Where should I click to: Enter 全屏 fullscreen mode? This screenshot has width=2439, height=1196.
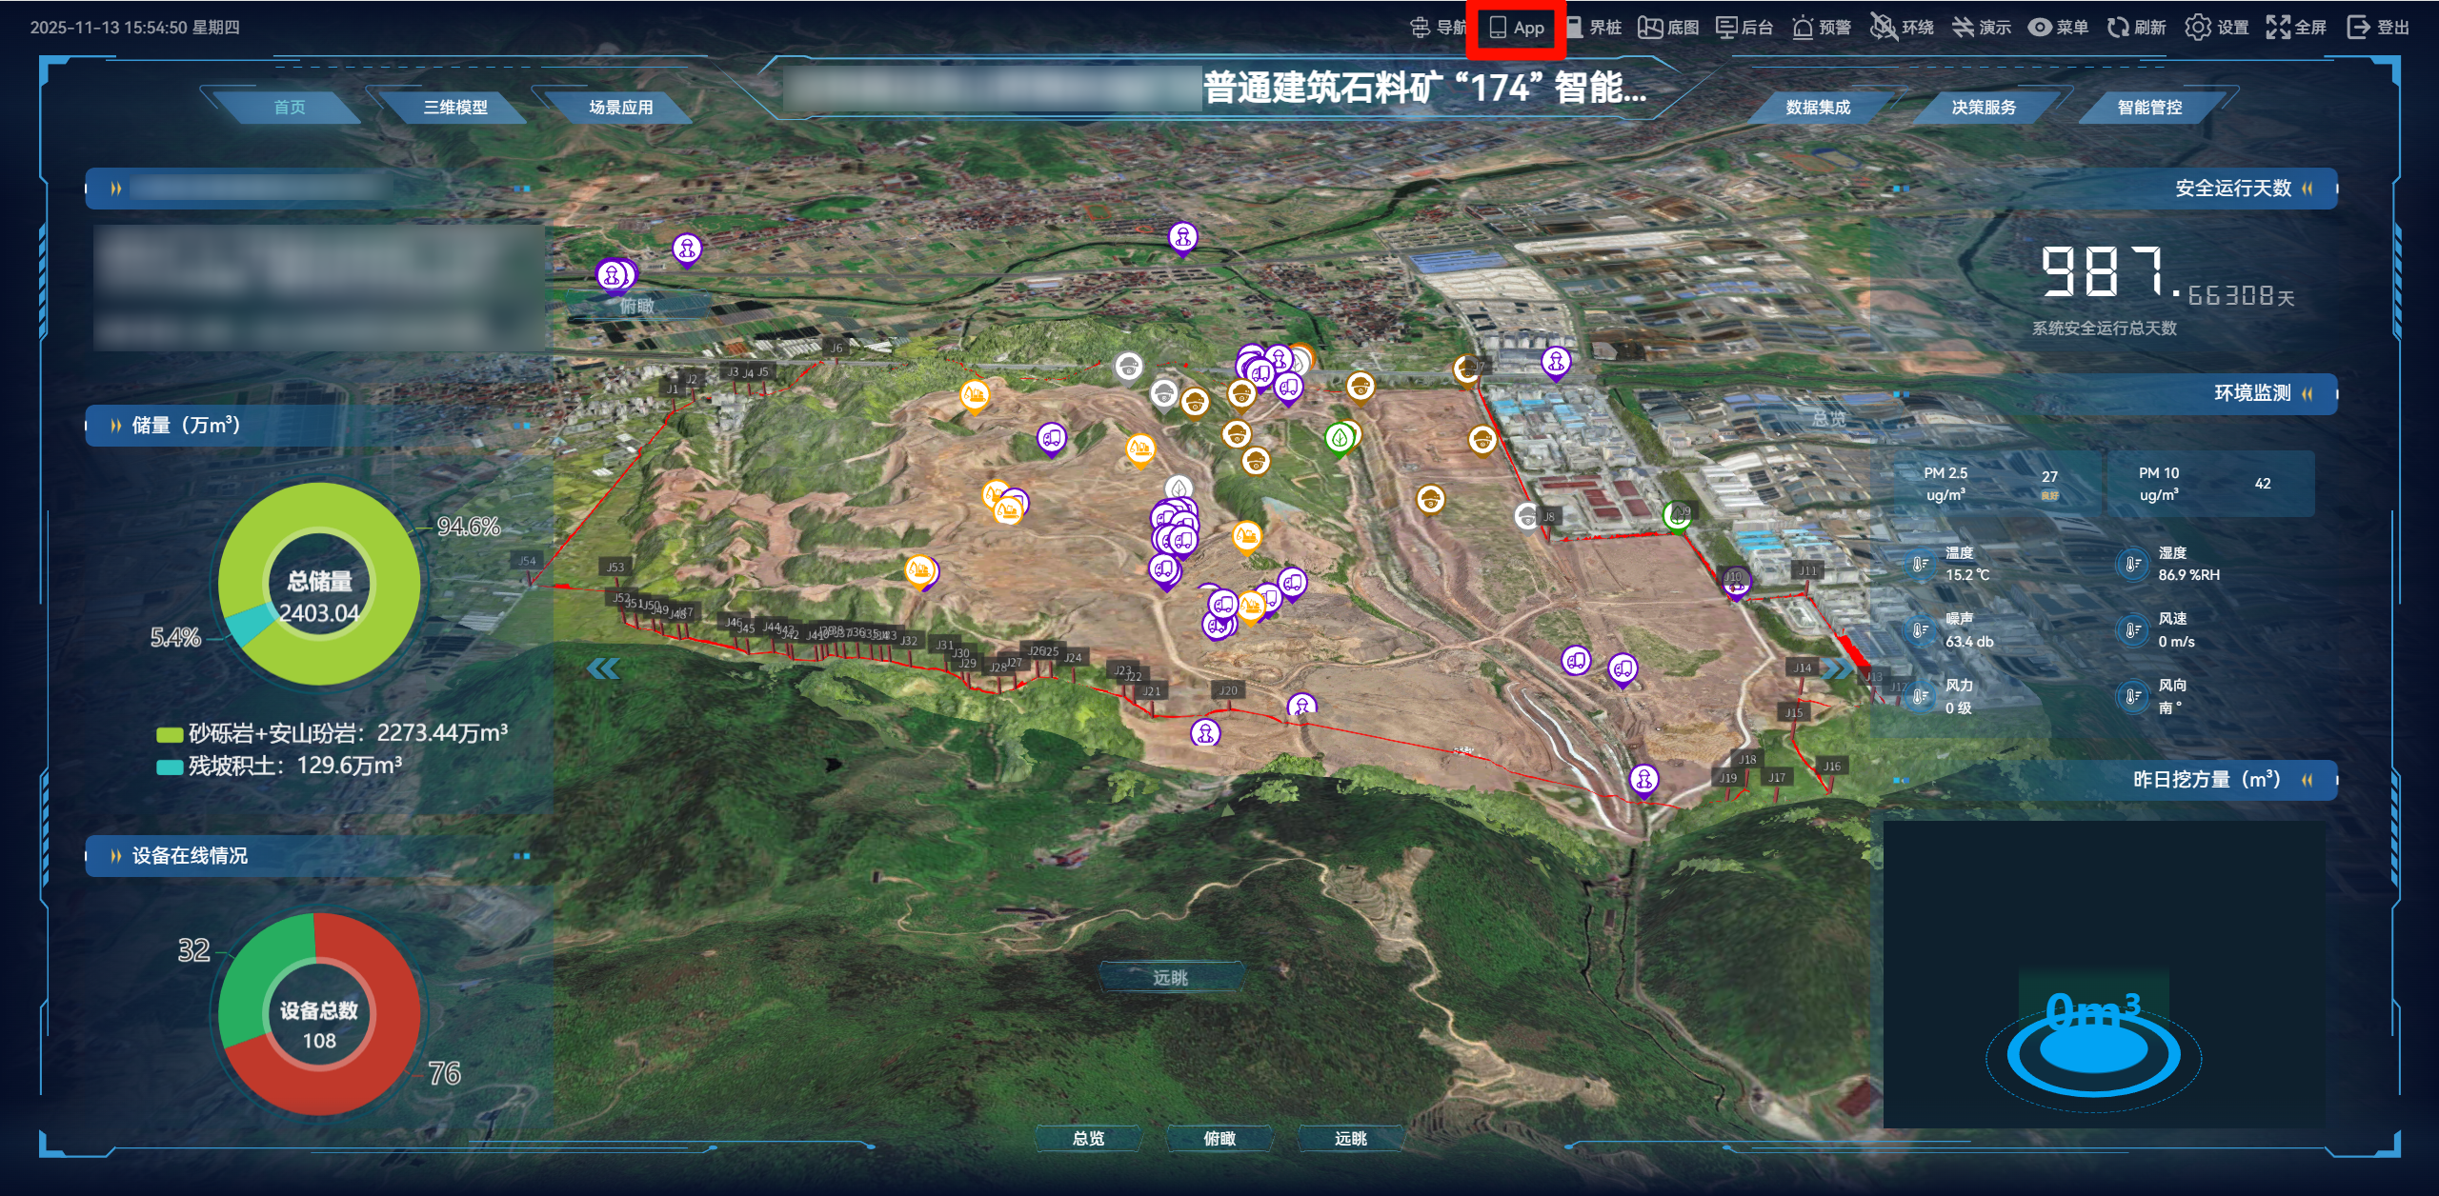click(2277, 28)
